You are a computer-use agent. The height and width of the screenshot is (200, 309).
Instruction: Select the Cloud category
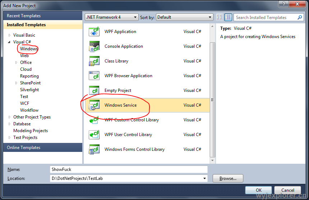[x=26, y=69]
